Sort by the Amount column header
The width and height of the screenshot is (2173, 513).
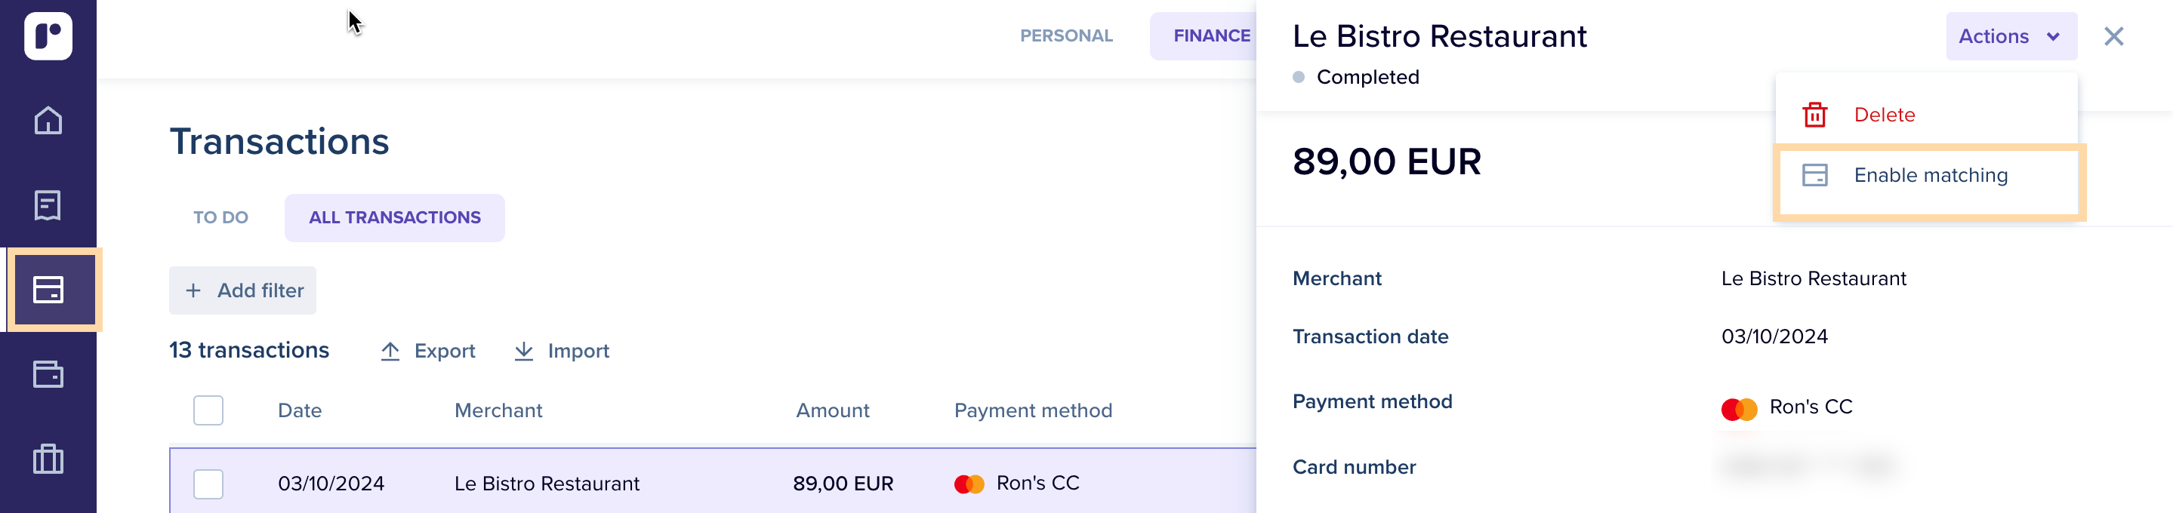[x=833, y=410]
